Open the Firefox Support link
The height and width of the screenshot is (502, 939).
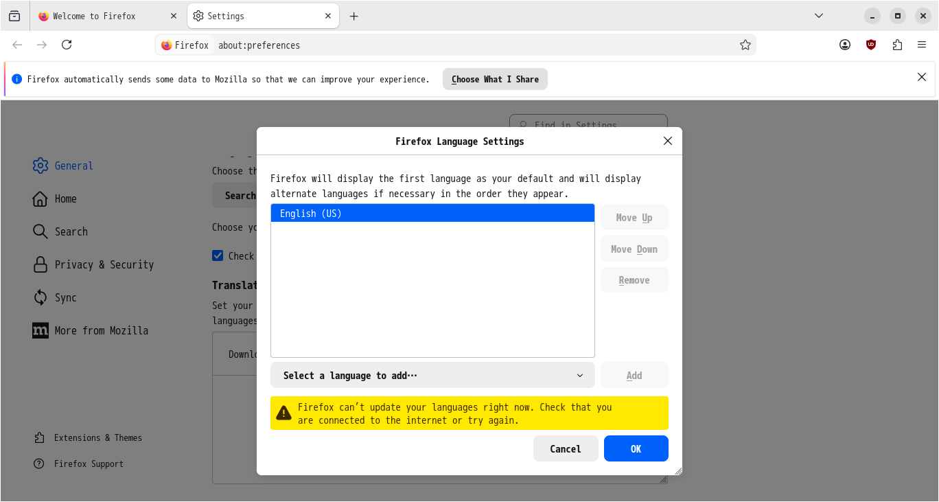click(78, 464)
